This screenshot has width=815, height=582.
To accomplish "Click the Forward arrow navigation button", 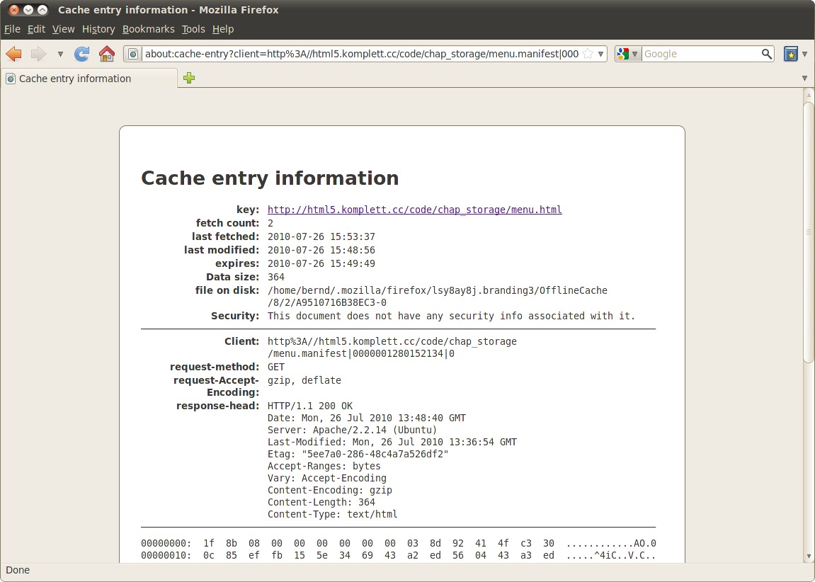I will pyautogui.click(x=38, y=54).
